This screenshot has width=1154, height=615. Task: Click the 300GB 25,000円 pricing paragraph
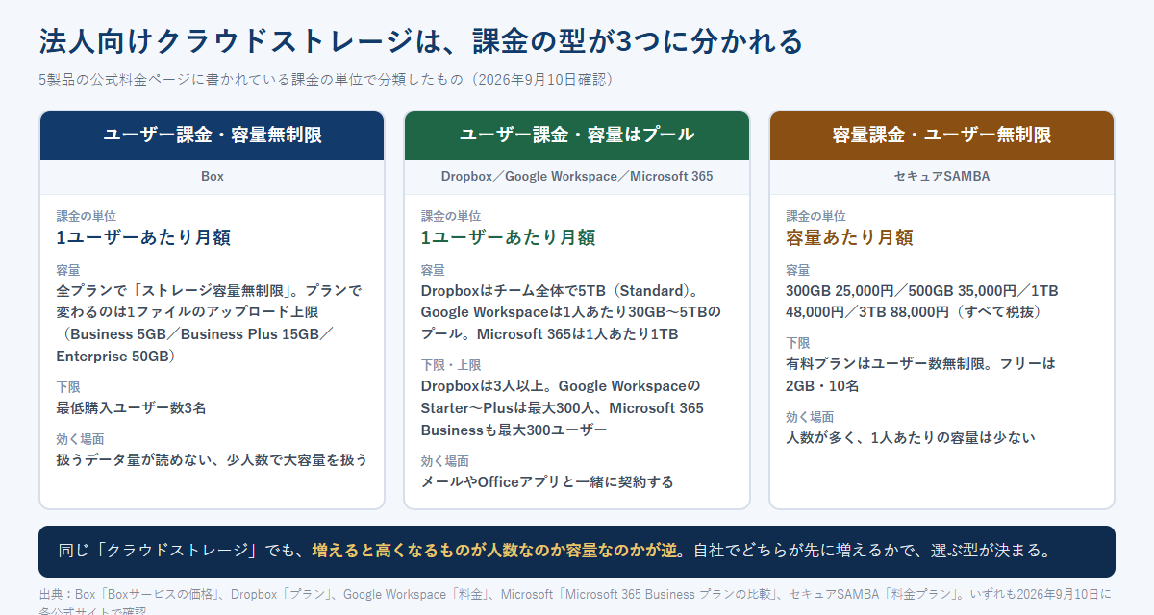[x=922, y=301]
